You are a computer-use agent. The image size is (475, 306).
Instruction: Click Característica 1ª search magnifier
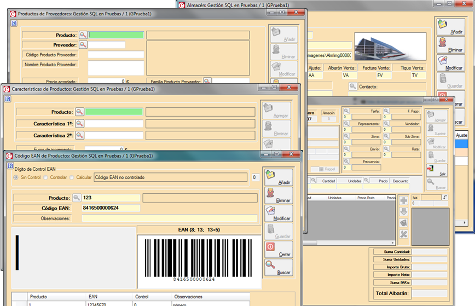coord(79,124)
